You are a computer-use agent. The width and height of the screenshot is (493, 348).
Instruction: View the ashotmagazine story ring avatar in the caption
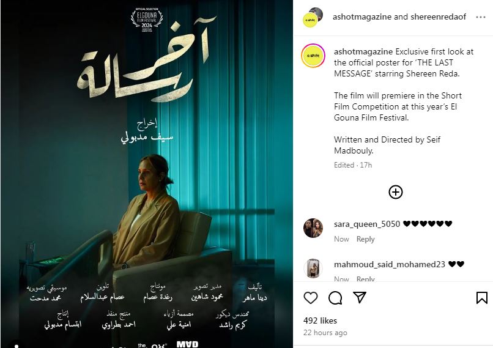coord(313,56)
